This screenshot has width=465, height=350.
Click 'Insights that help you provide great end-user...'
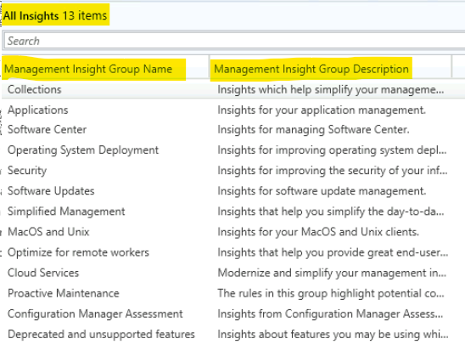(333, 252)
